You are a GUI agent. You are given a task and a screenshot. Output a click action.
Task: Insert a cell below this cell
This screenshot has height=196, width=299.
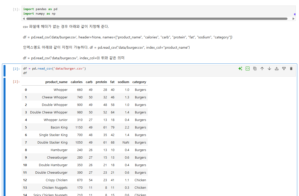(284, 69)
